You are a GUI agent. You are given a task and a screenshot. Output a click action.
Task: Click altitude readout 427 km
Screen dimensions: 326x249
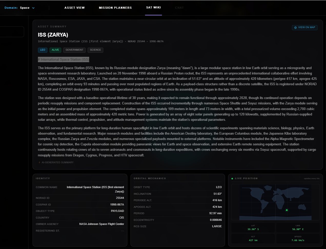coord(253,240)
